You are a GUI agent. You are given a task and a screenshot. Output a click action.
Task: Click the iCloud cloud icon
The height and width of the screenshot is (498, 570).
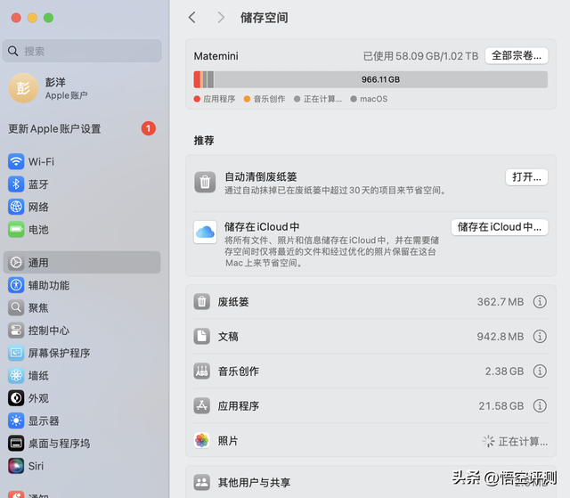point(205,232)
